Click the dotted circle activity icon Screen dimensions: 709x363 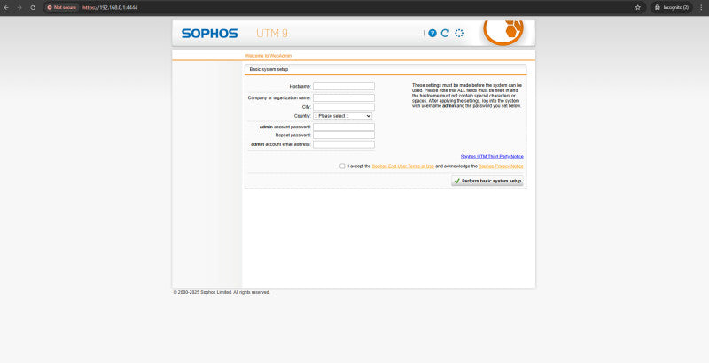point(459,33)
